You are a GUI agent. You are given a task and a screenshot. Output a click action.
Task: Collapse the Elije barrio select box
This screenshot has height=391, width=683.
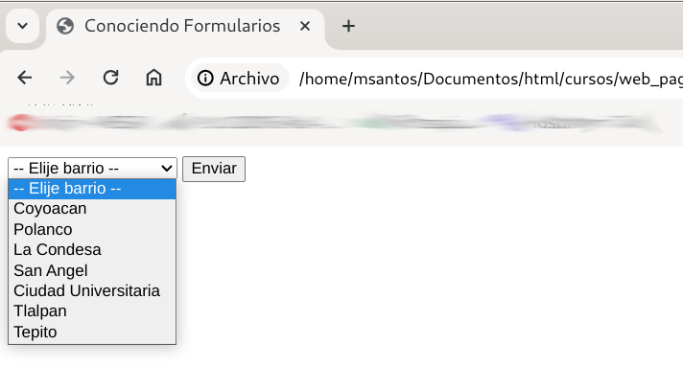click(92, 168)
